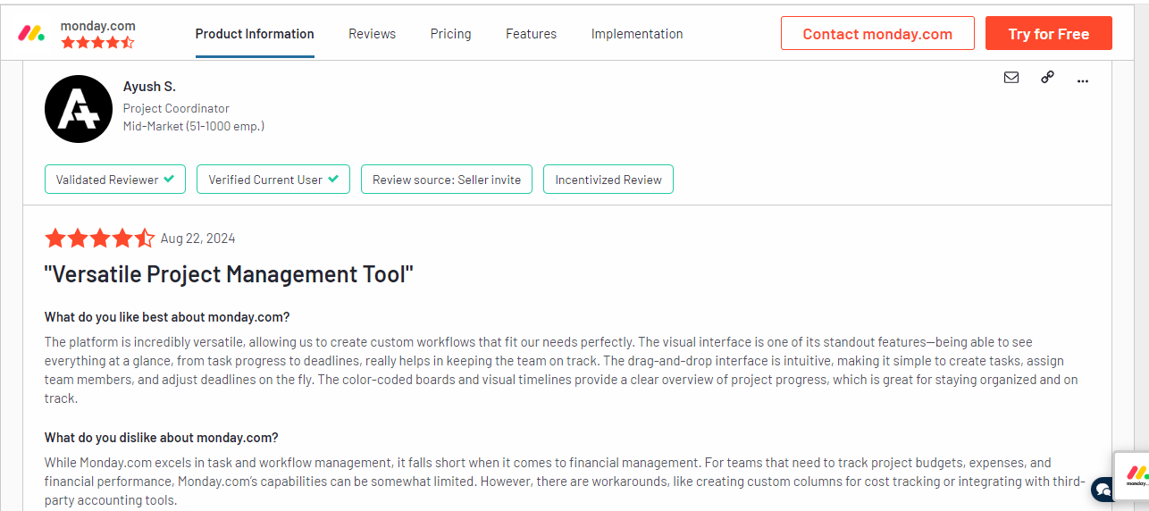Click the floating monday.com logo widget

click(x=1135, y=475)
